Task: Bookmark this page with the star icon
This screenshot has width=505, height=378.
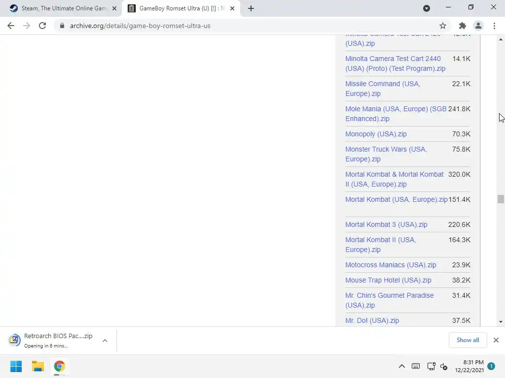Action: point(443,26)
